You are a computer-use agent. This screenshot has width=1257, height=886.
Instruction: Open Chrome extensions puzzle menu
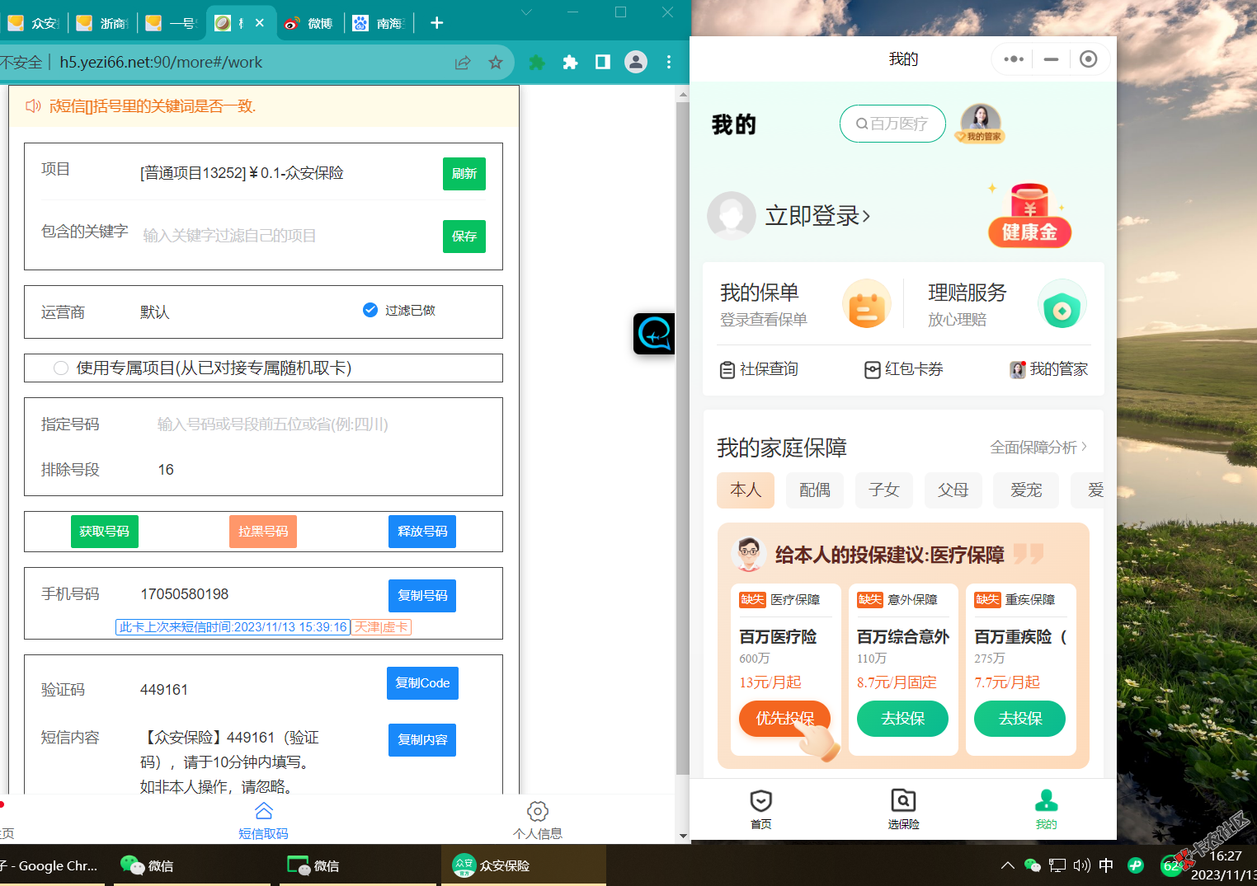[570, 63]
